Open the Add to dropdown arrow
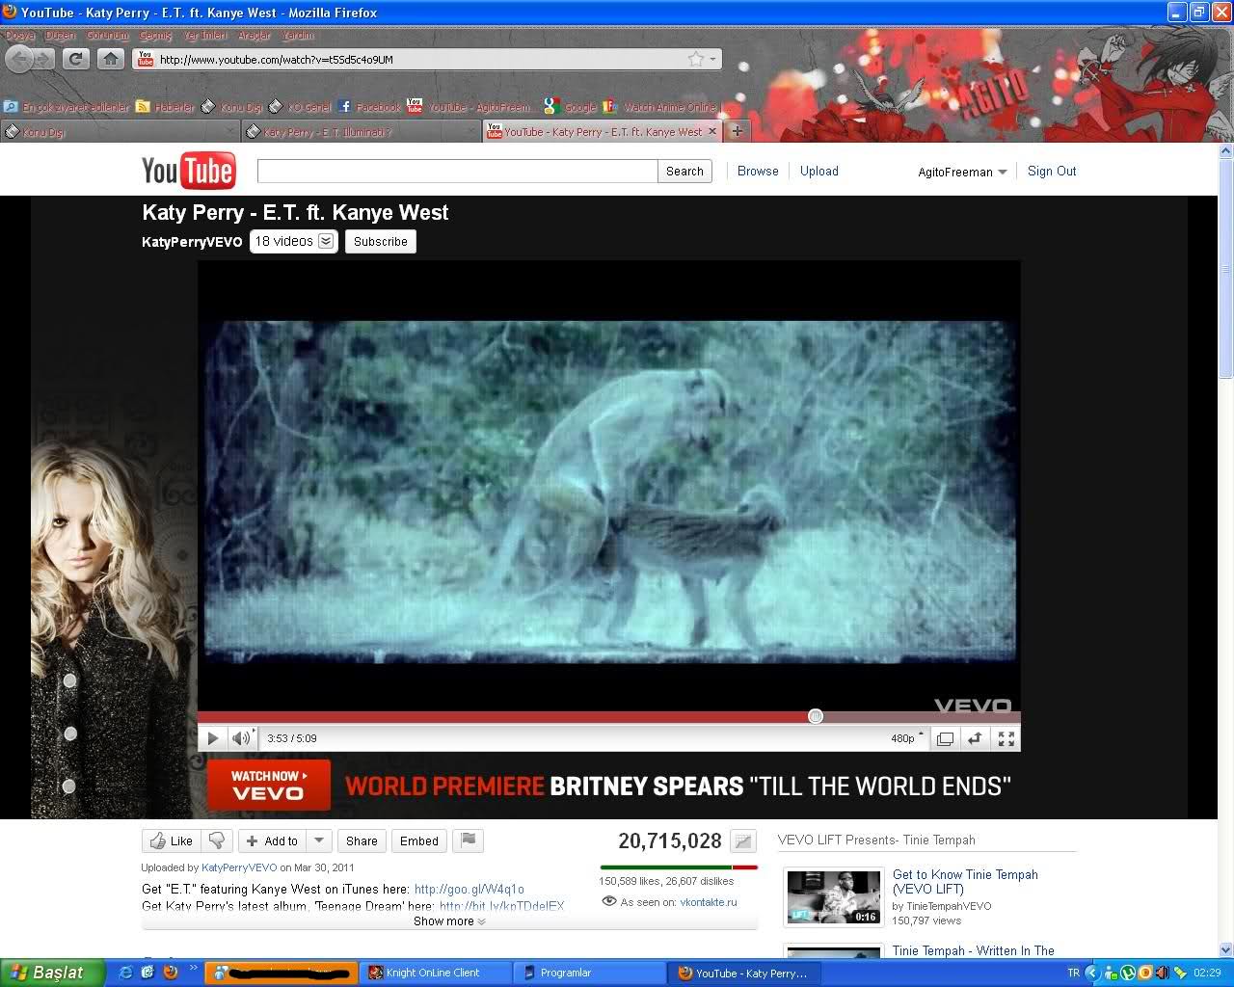The width and height of the screenshot is (1234, 987). point(319,840)
